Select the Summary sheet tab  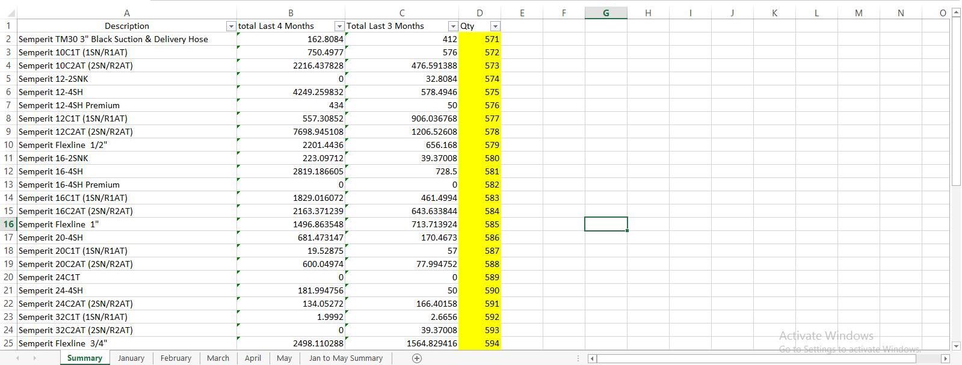click(84, 358)
